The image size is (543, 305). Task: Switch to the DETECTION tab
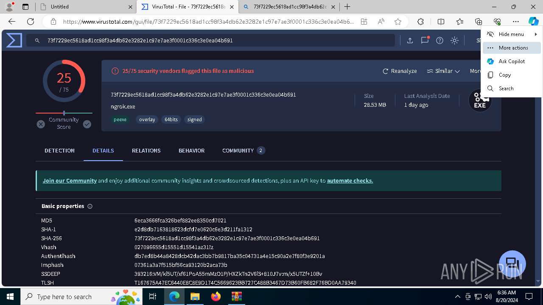[x=59, y=151]
